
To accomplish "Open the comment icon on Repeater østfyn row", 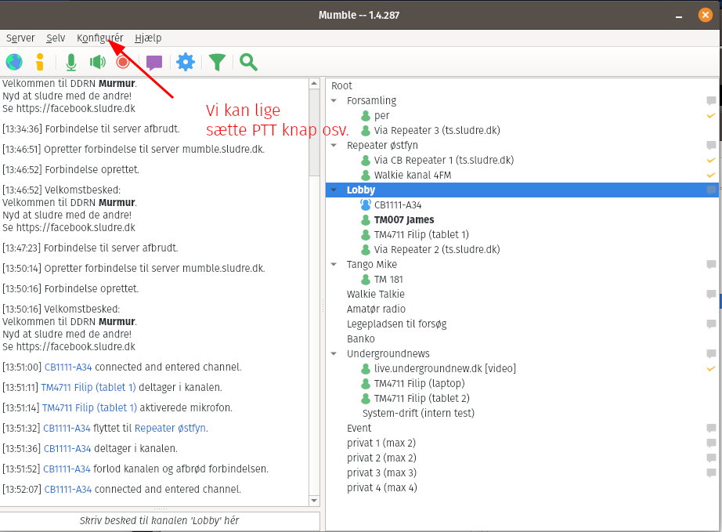I will coord(711,145).
